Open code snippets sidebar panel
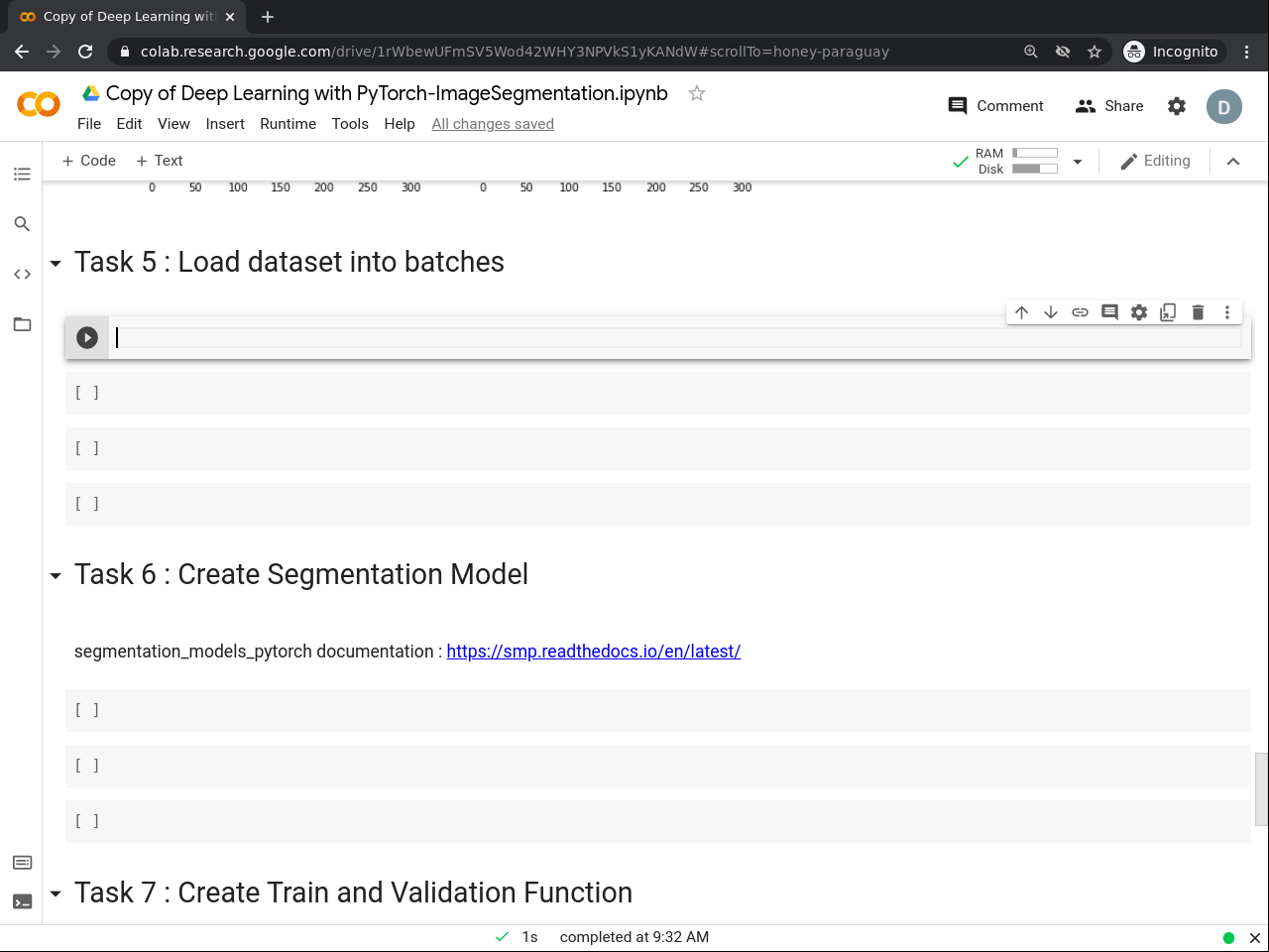This screenshot has width=1269, height=952. (x=22, y=274)
